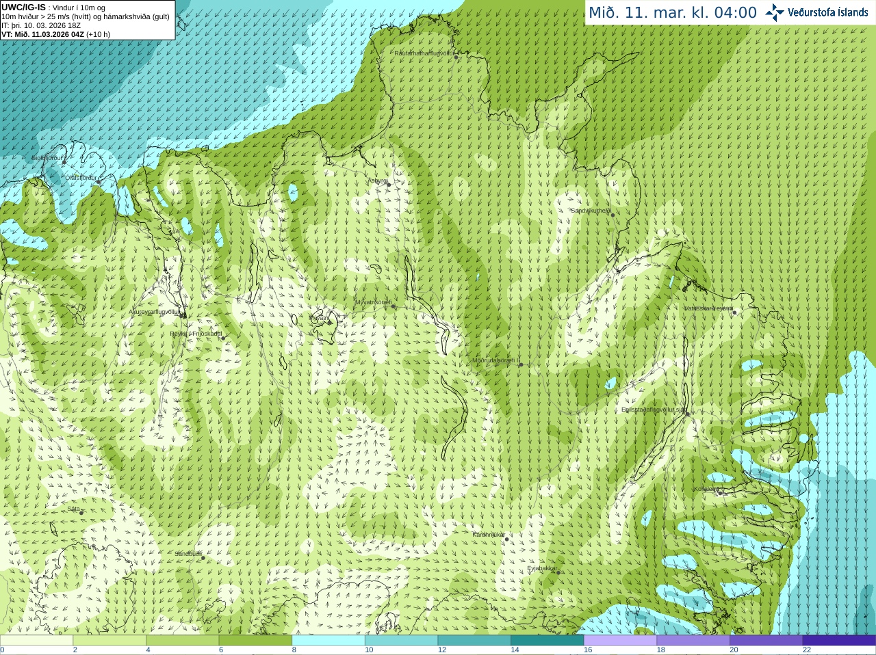
Task: Select the Sáta station label
Action: pyautogui.click(x=73, y=509)
